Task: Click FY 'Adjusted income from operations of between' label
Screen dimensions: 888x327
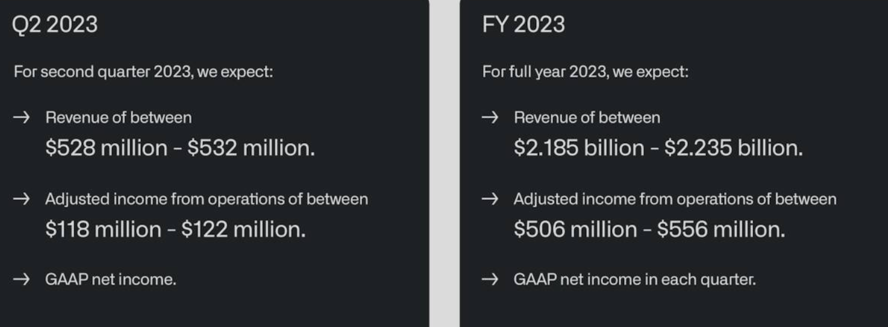Action: point(675,199)
